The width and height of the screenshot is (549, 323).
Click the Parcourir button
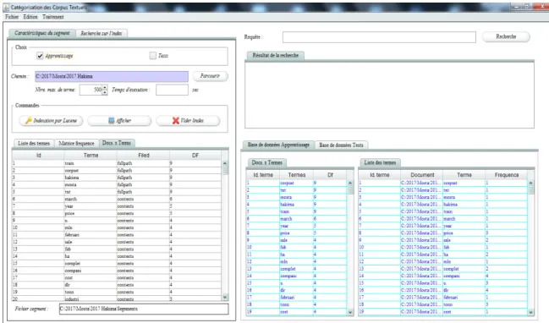coord(210,76)
